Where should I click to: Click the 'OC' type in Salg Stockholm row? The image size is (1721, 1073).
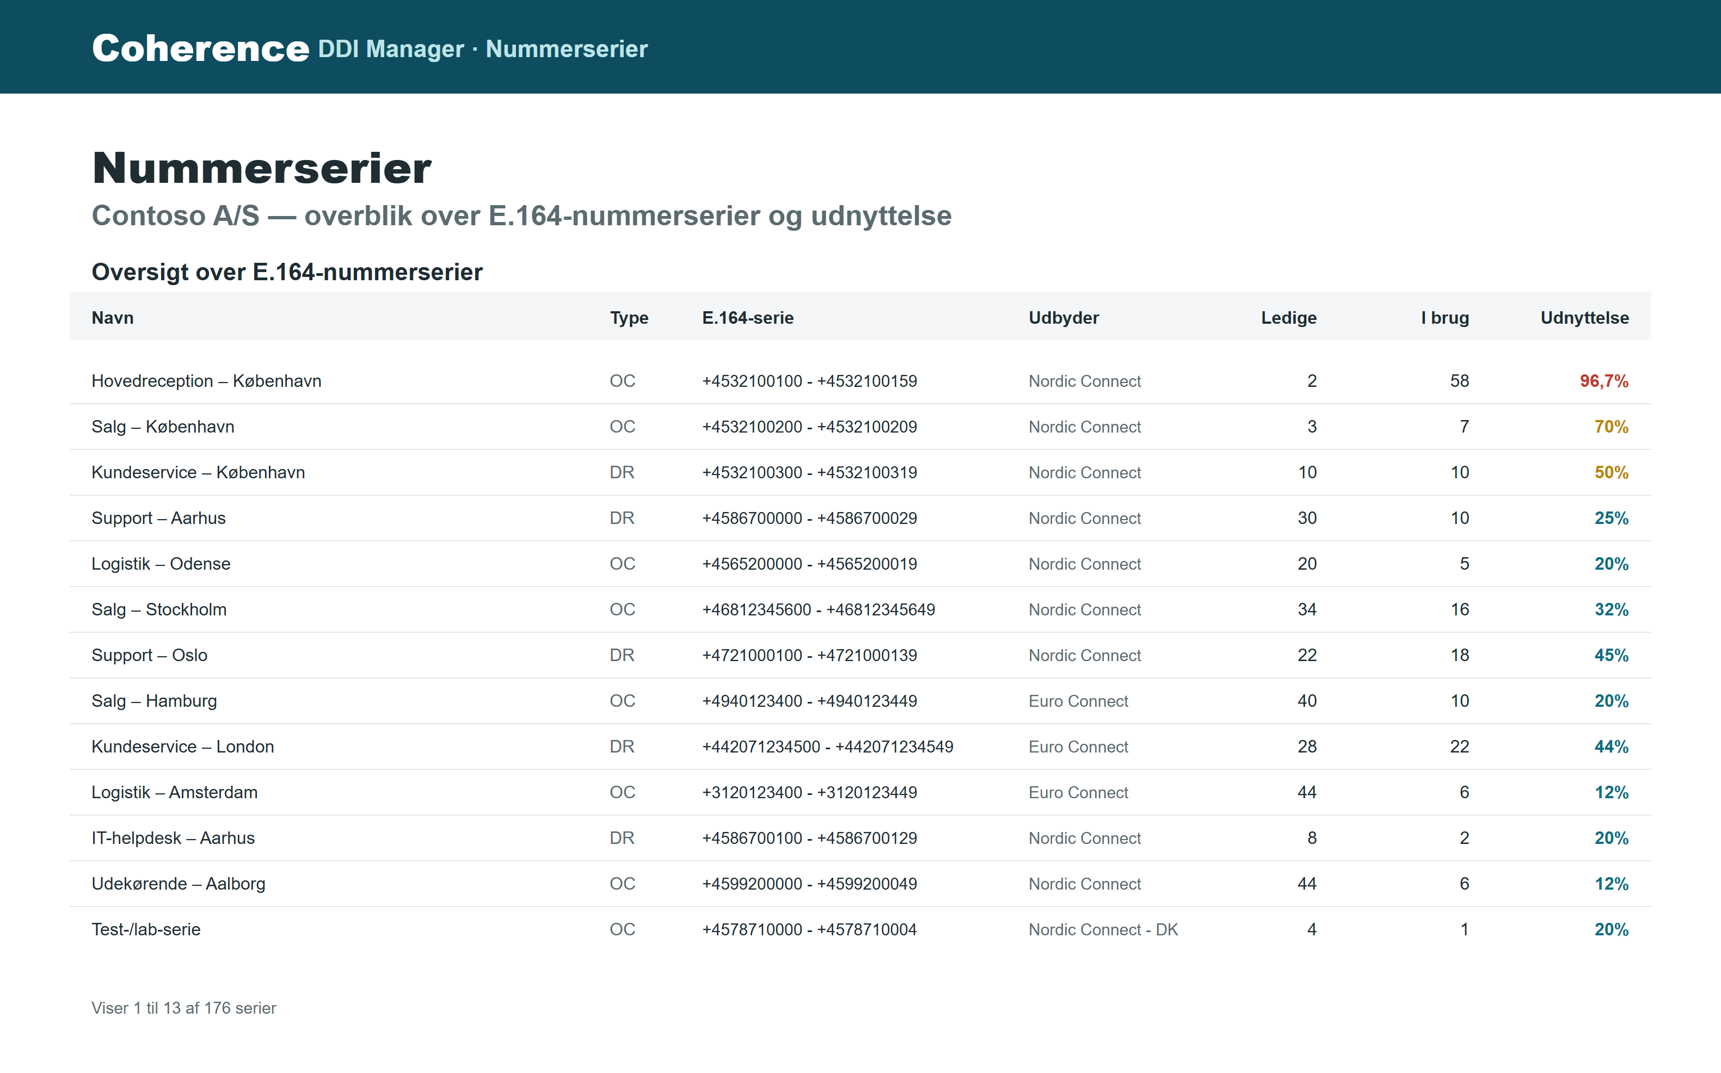click(623, 609)
